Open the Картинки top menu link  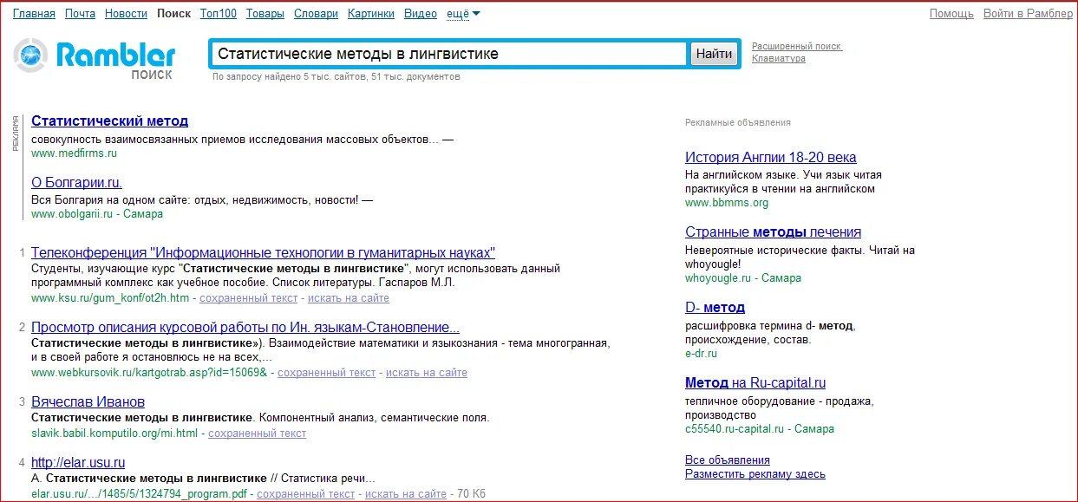coord(371,14)
